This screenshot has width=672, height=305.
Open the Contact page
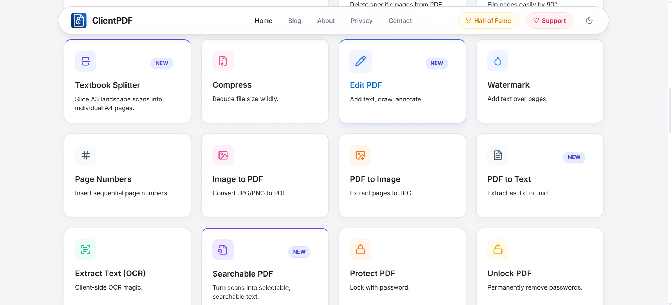(400, 21)
